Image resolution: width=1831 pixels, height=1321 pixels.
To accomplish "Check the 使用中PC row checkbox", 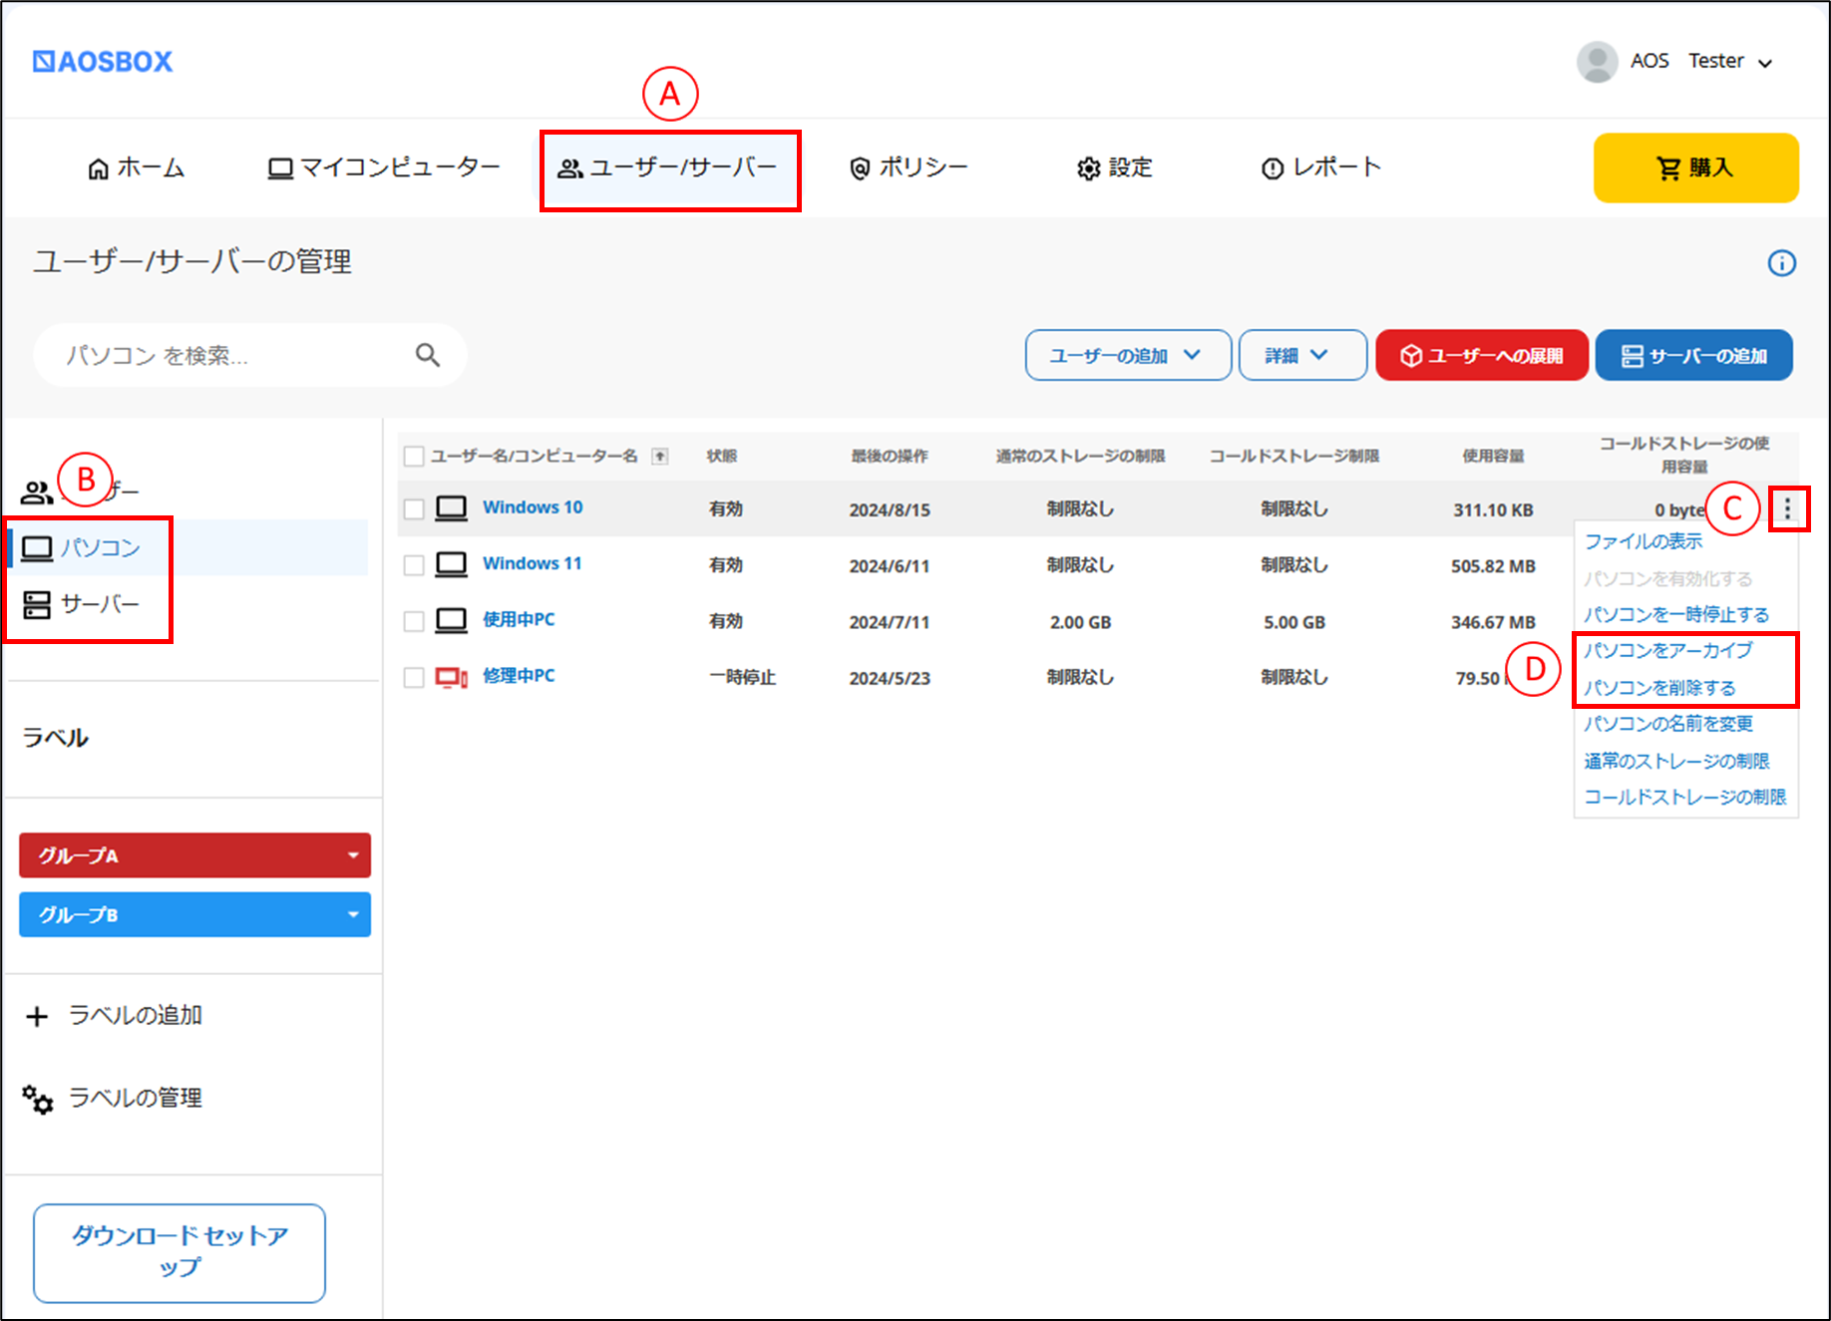I will pos(414,621).
